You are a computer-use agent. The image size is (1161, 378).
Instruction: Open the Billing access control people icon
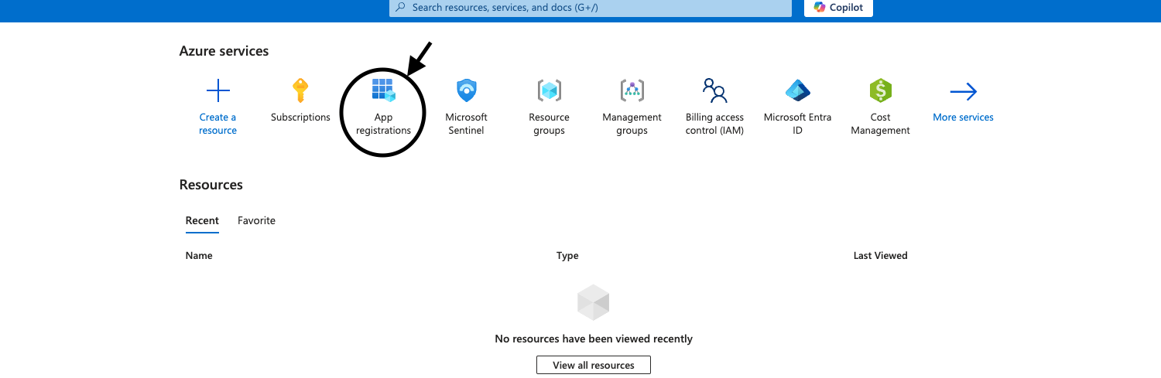point(714,90)
